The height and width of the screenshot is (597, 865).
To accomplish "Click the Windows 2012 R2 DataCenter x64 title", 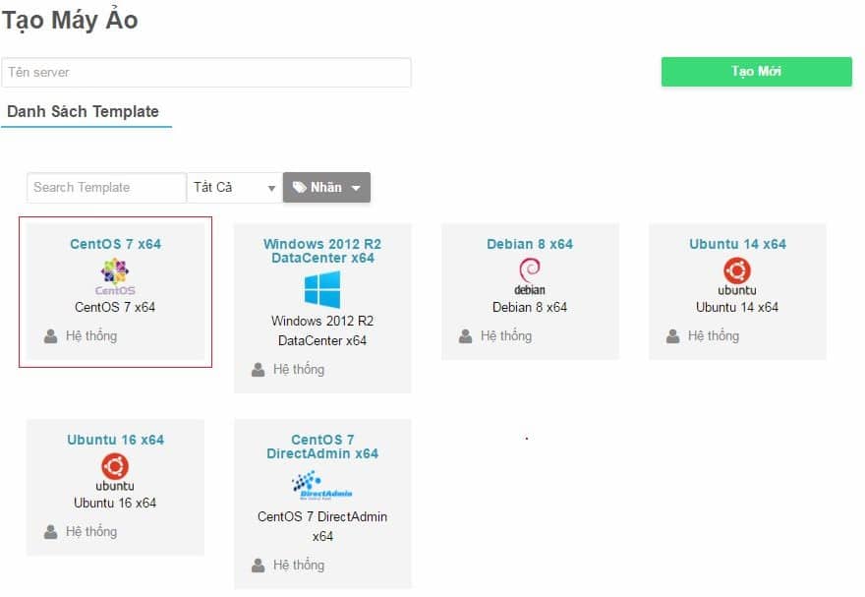I will (321, 251).
